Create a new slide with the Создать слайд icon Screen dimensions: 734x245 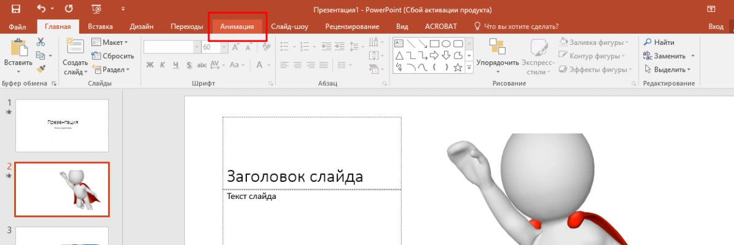(x=75, y=47)
